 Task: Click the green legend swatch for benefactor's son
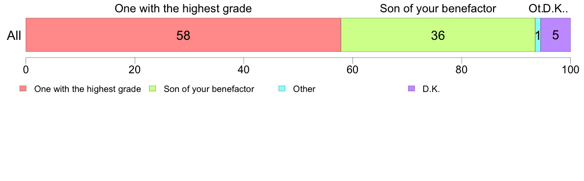(x=152, y=89)
